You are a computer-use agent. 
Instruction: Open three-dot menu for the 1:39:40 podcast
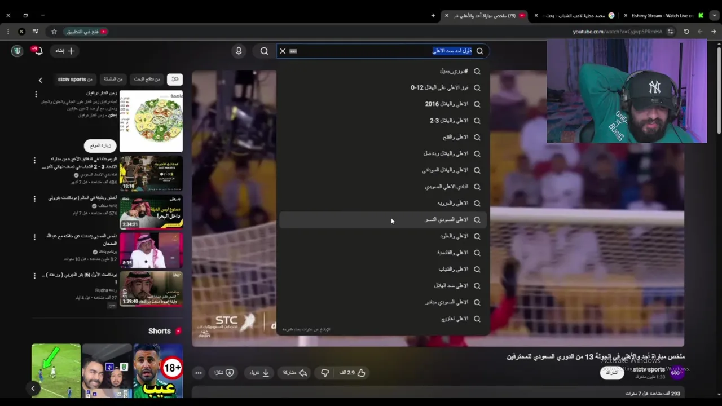pyautogui.click(x=34, y=276)
